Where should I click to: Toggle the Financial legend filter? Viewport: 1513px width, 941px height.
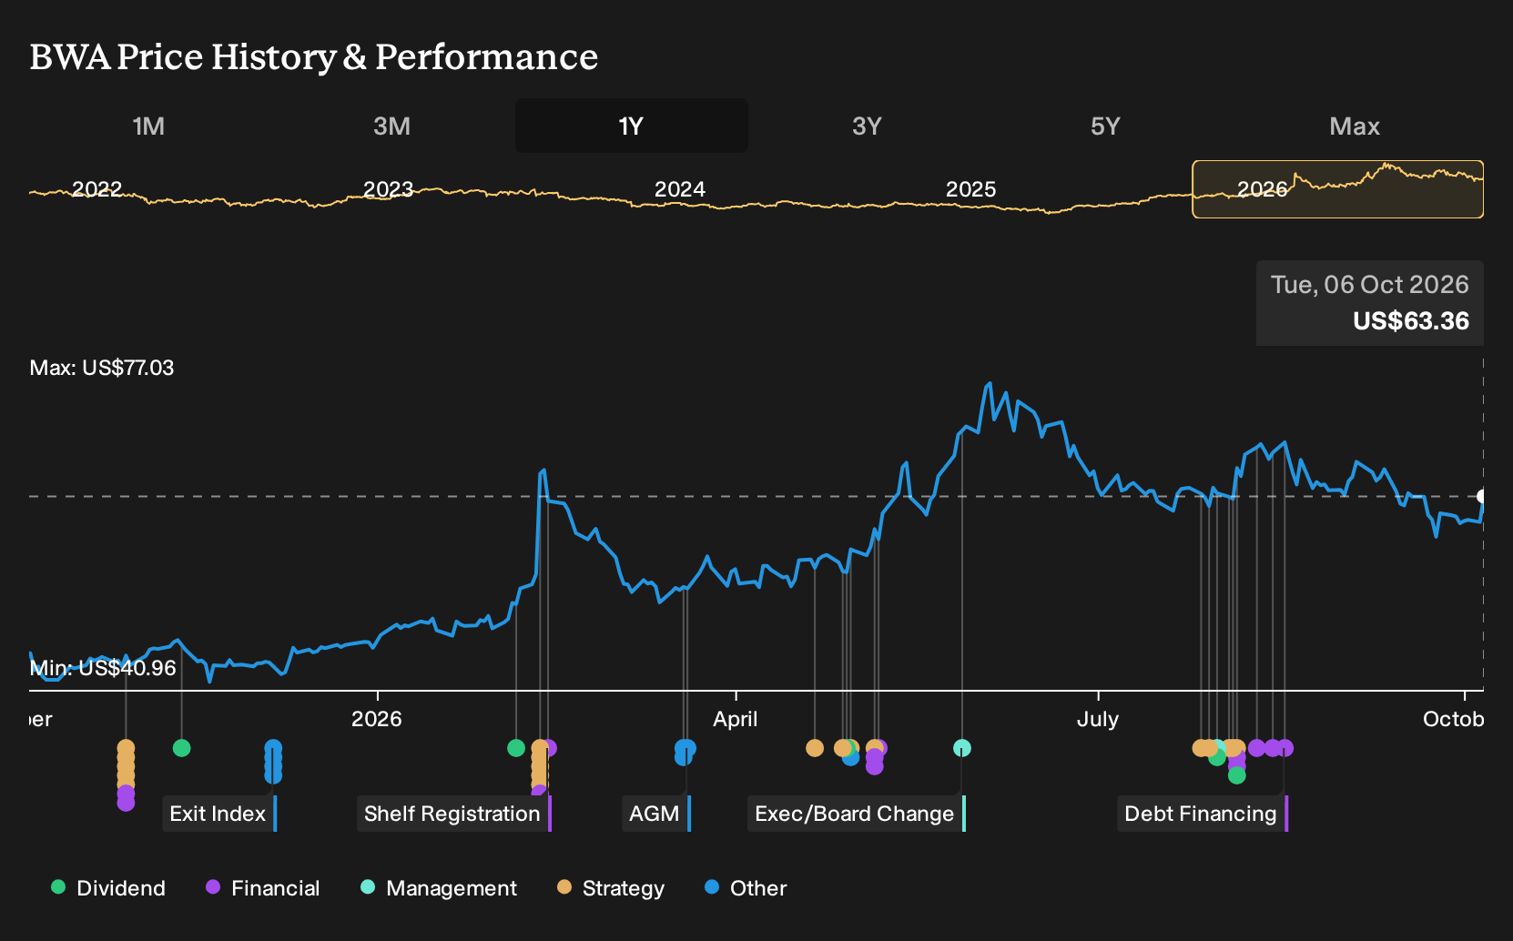click(x=262, y=888)
